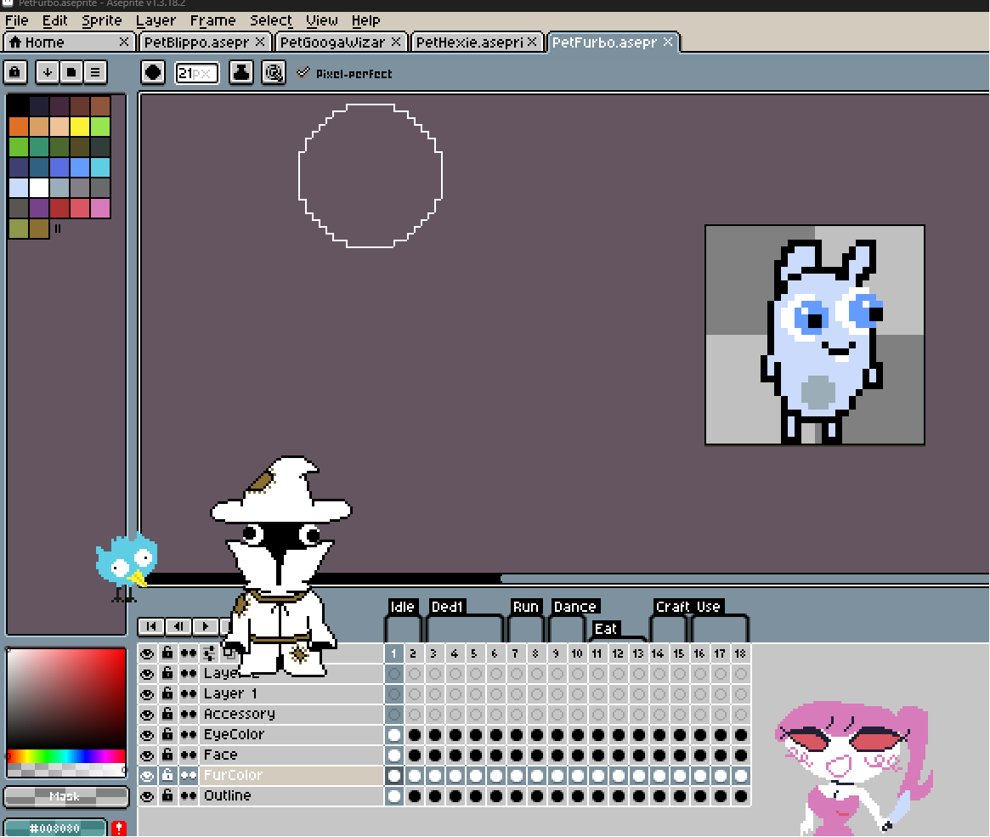This screenshot has width=990, height=837.
Task: Toggle continuous cels for Accessory layer
Action: tap(188, 715)
